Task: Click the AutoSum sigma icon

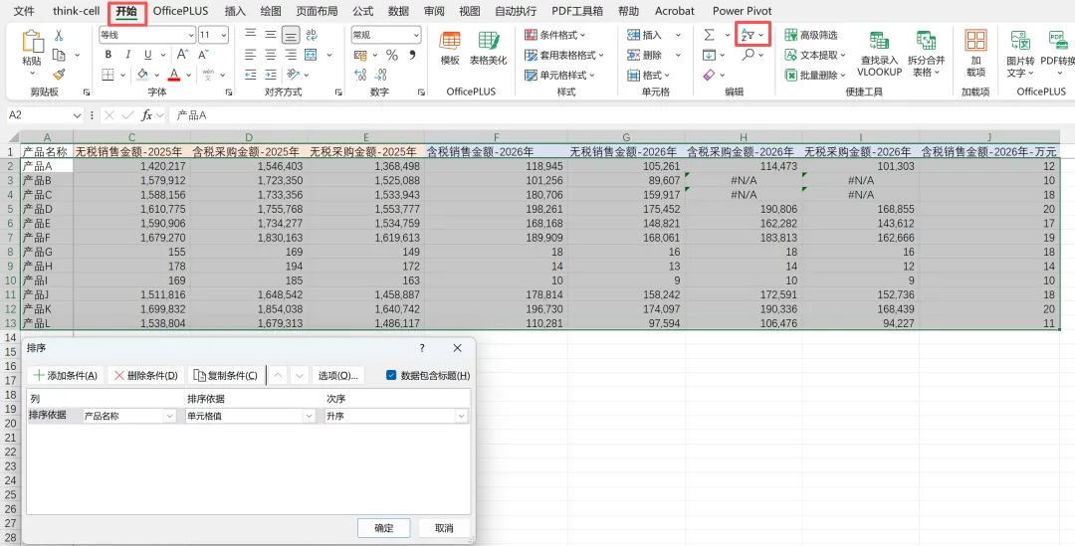Action: point(709,35)
